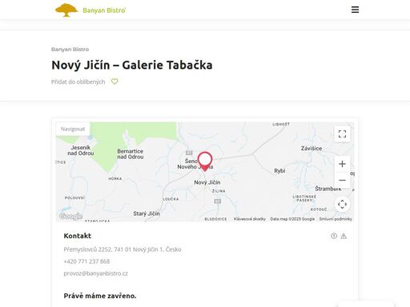Click the Banyan tree logo

click(x=66, y=10)
